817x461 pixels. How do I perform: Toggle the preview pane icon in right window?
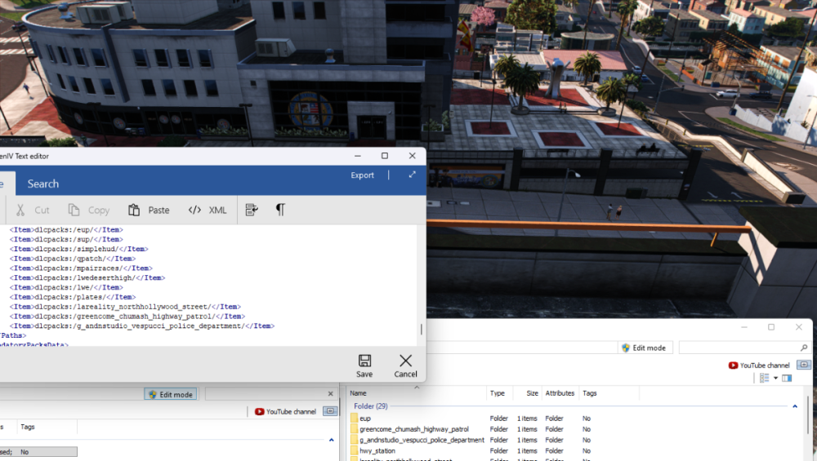click(787, 379)
